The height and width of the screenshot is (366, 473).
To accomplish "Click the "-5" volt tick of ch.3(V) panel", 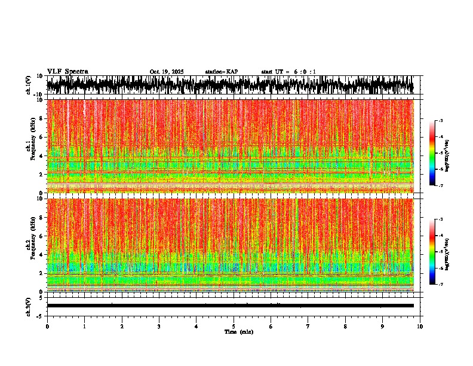I will click(x=40, y=316).
